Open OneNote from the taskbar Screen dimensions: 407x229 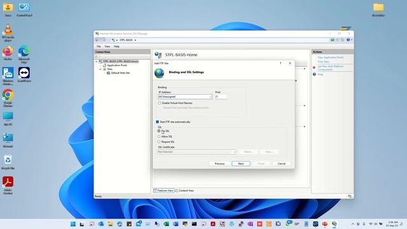pos(250,224)
